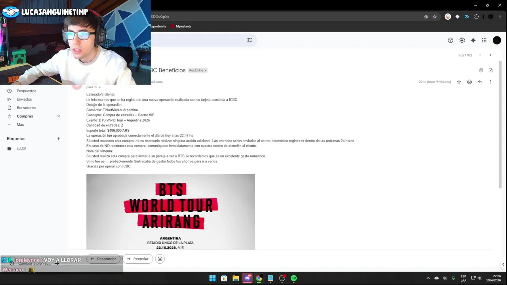Open the ESP LAA language switcher
The height and width of the screenshot is (285, 507).
463,278
